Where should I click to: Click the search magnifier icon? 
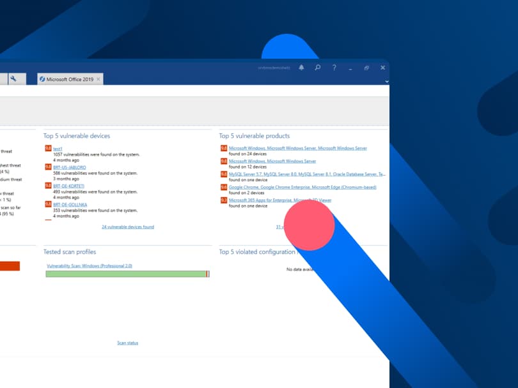[x=317, y=68]
